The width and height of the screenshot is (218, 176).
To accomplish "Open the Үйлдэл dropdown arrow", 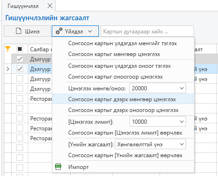I will click(90, 31).
